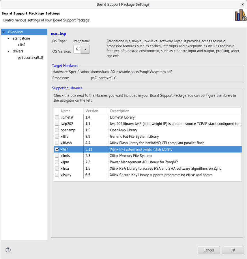The width and height of the screenshot is (247, 259).
Task: Sort libraries by Name column header
Action: [71, 111]
